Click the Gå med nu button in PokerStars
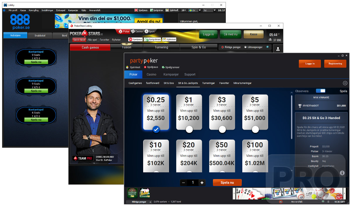The image size is (352, 206). pos(231,34)
